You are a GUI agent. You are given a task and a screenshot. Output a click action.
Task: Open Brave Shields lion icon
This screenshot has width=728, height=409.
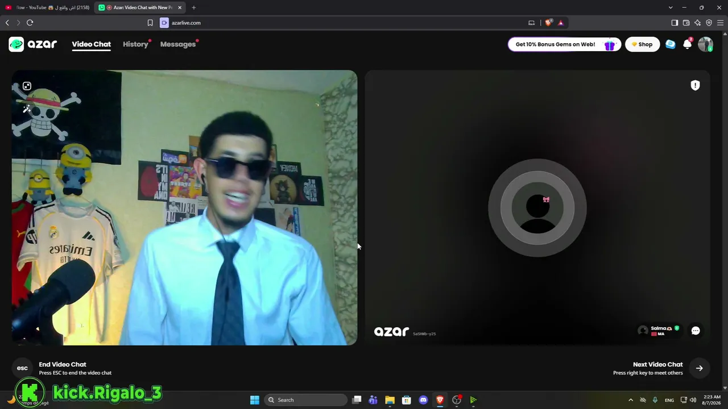coord(548,23)
